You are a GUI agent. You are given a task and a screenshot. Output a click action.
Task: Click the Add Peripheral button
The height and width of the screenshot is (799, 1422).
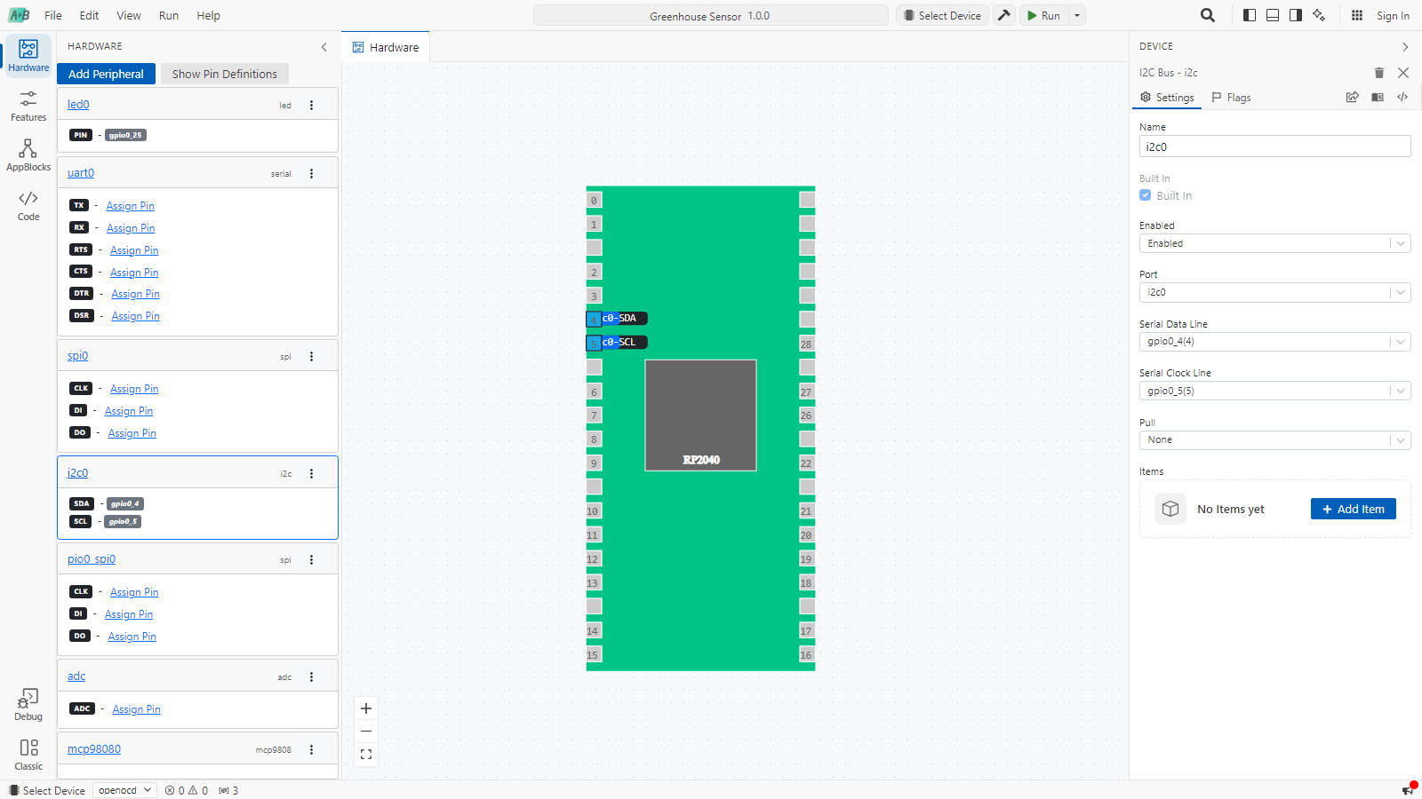pyautogui.click(x=106, y=74)
